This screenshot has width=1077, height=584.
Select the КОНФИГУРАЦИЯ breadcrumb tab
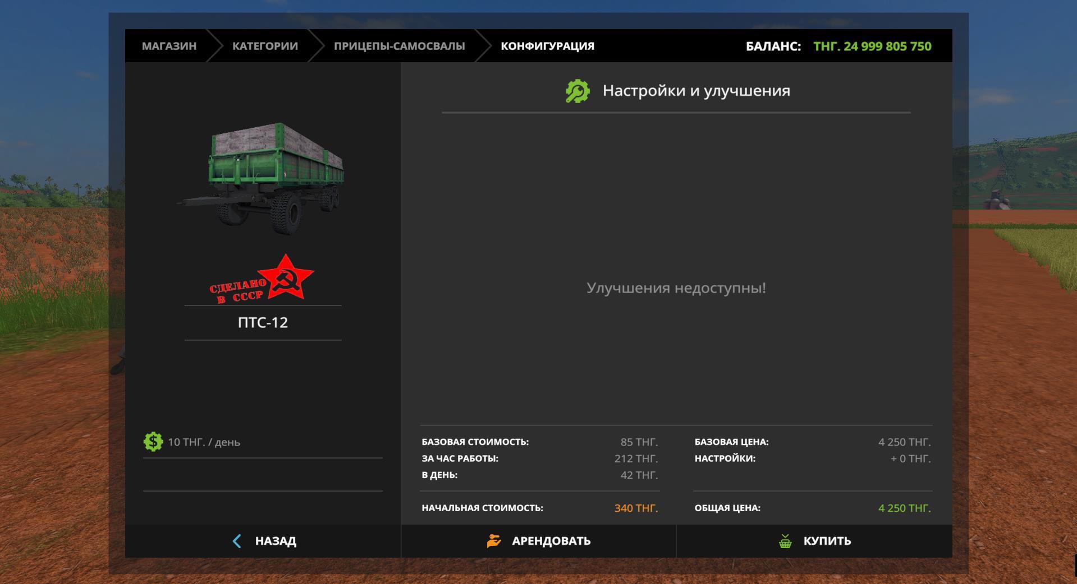(x=547, y=46)
